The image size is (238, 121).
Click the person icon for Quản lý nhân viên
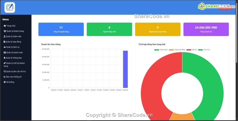coord(5,36)
